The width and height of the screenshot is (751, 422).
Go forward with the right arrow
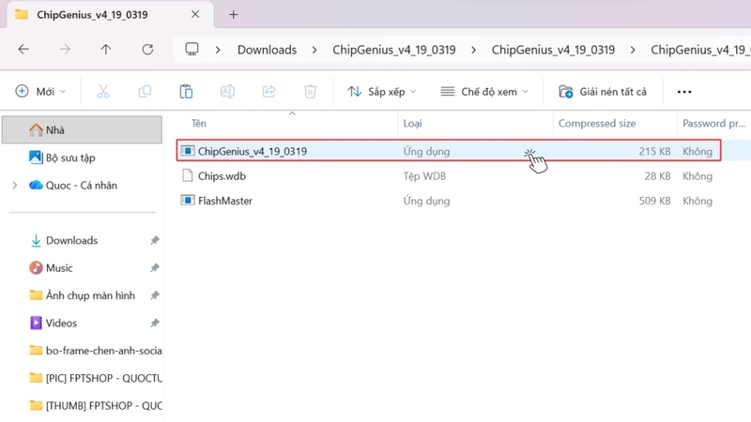point(65,50)
